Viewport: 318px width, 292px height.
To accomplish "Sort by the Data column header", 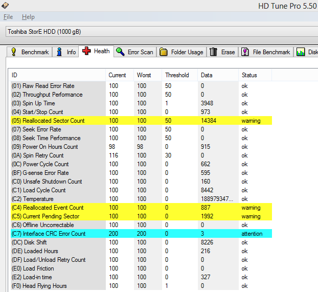I will [x=218, y=75].
